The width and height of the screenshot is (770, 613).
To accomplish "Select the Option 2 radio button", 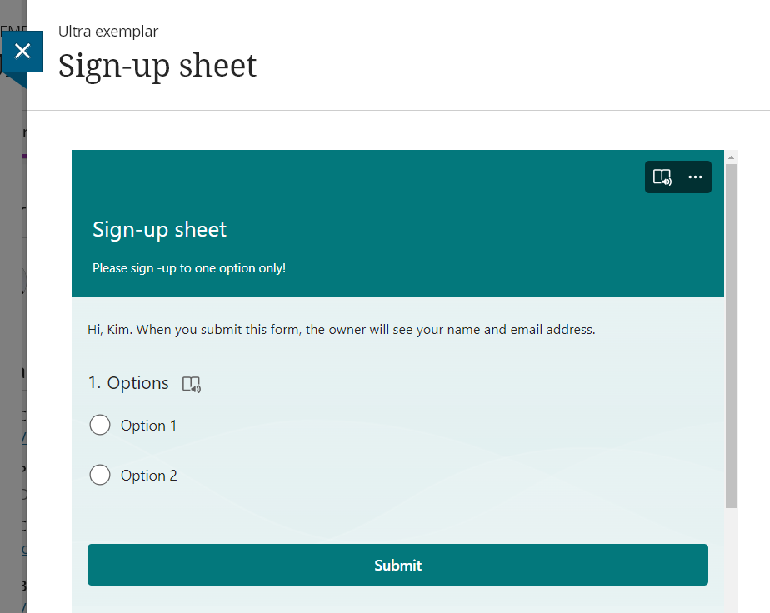I will coord(100,475).
